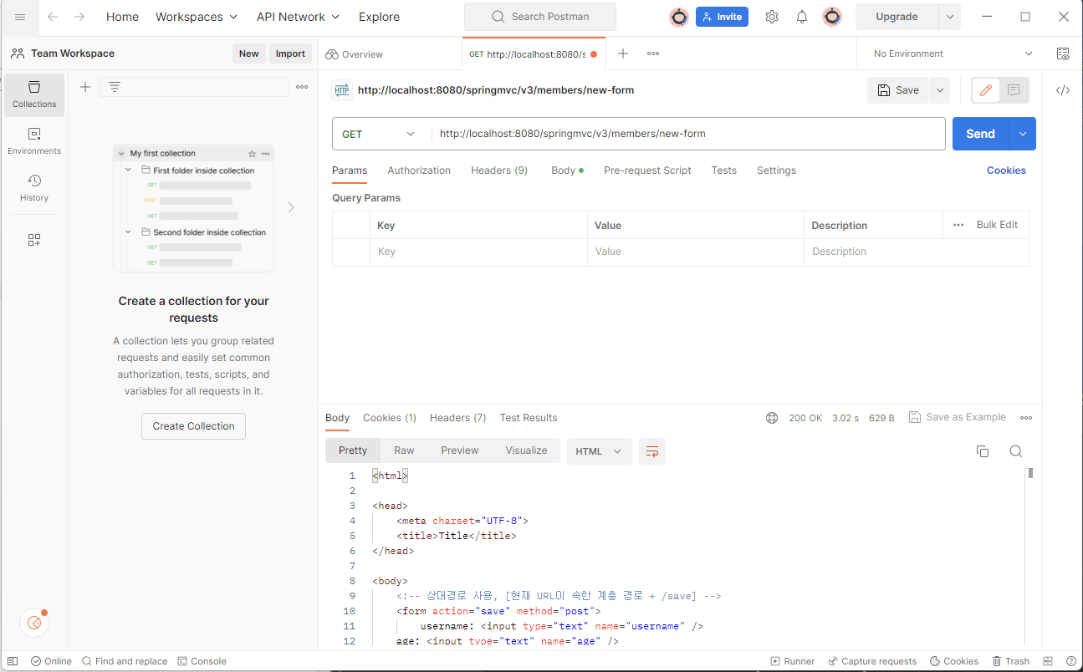Click the query param Key cell
1083x672 pixels.
click(478, 252)
